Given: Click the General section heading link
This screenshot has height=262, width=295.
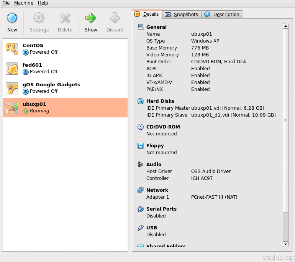Looking at the screenshot, I should click(156, 27).
